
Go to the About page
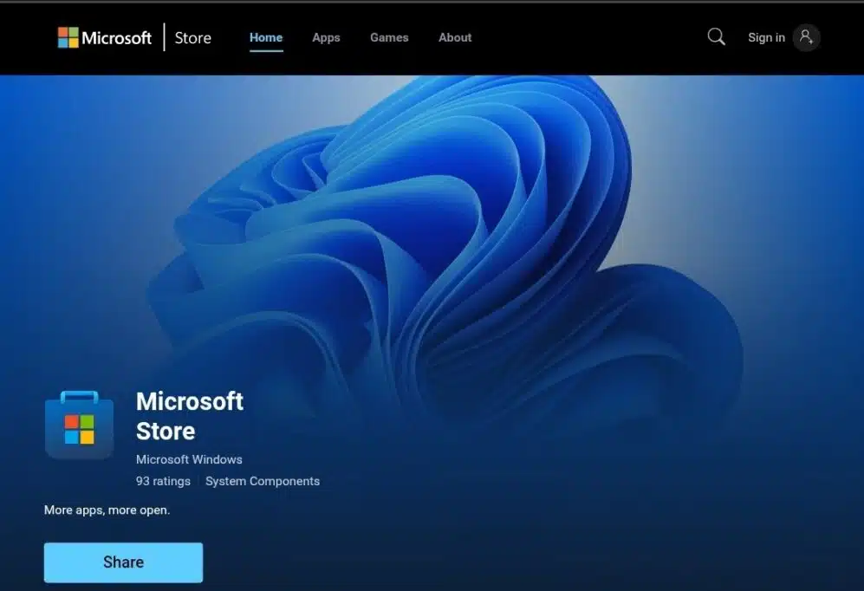[455, 37]
